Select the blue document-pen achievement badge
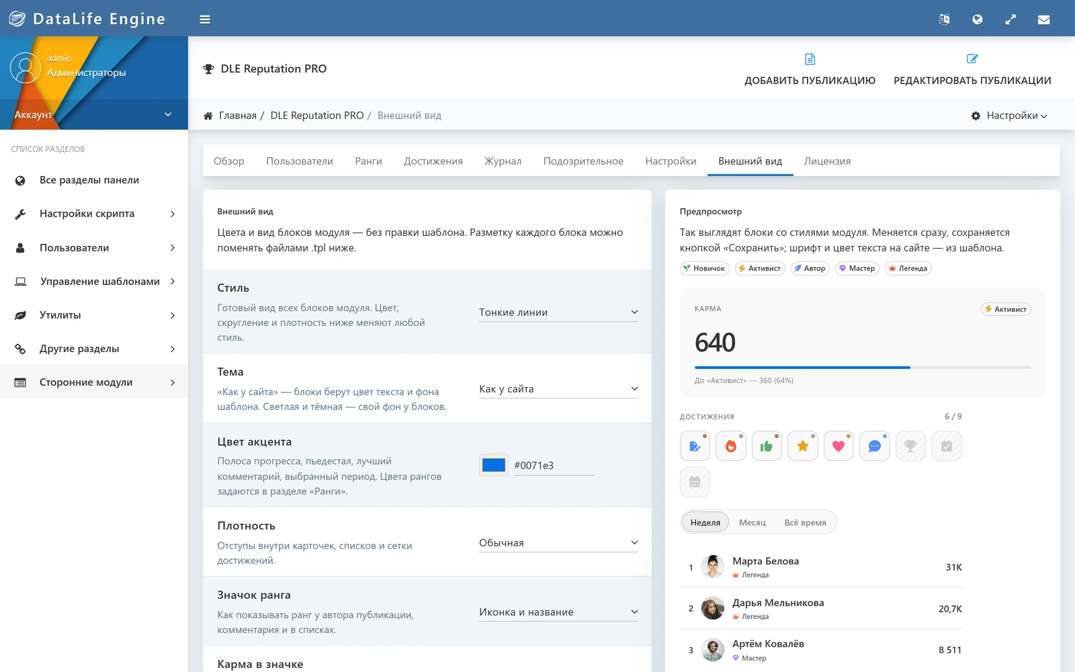The image size is (1075, 672). coord(695,446)
